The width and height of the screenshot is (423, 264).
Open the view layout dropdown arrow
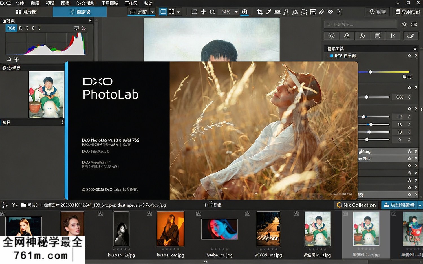tap(179, 12)
